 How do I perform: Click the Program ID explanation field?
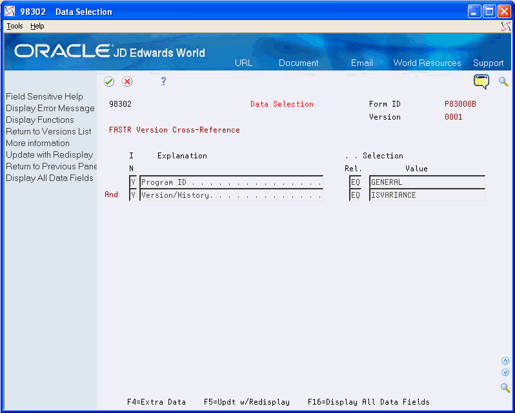[232, 182]
